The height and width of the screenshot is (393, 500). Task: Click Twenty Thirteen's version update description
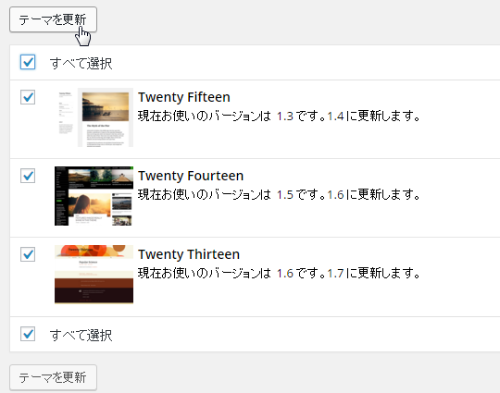point(279,274)
